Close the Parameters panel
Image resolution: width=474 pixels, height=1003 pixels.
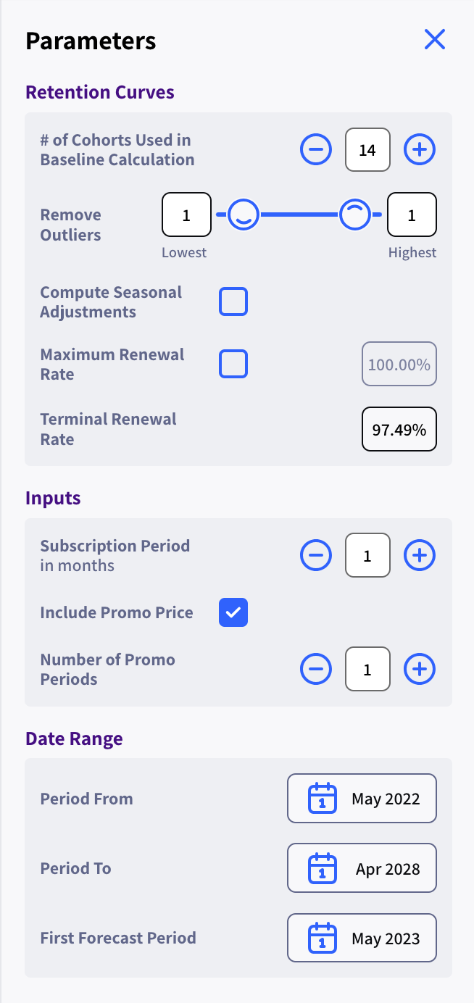pyautogui.click(x=434, y=39)
